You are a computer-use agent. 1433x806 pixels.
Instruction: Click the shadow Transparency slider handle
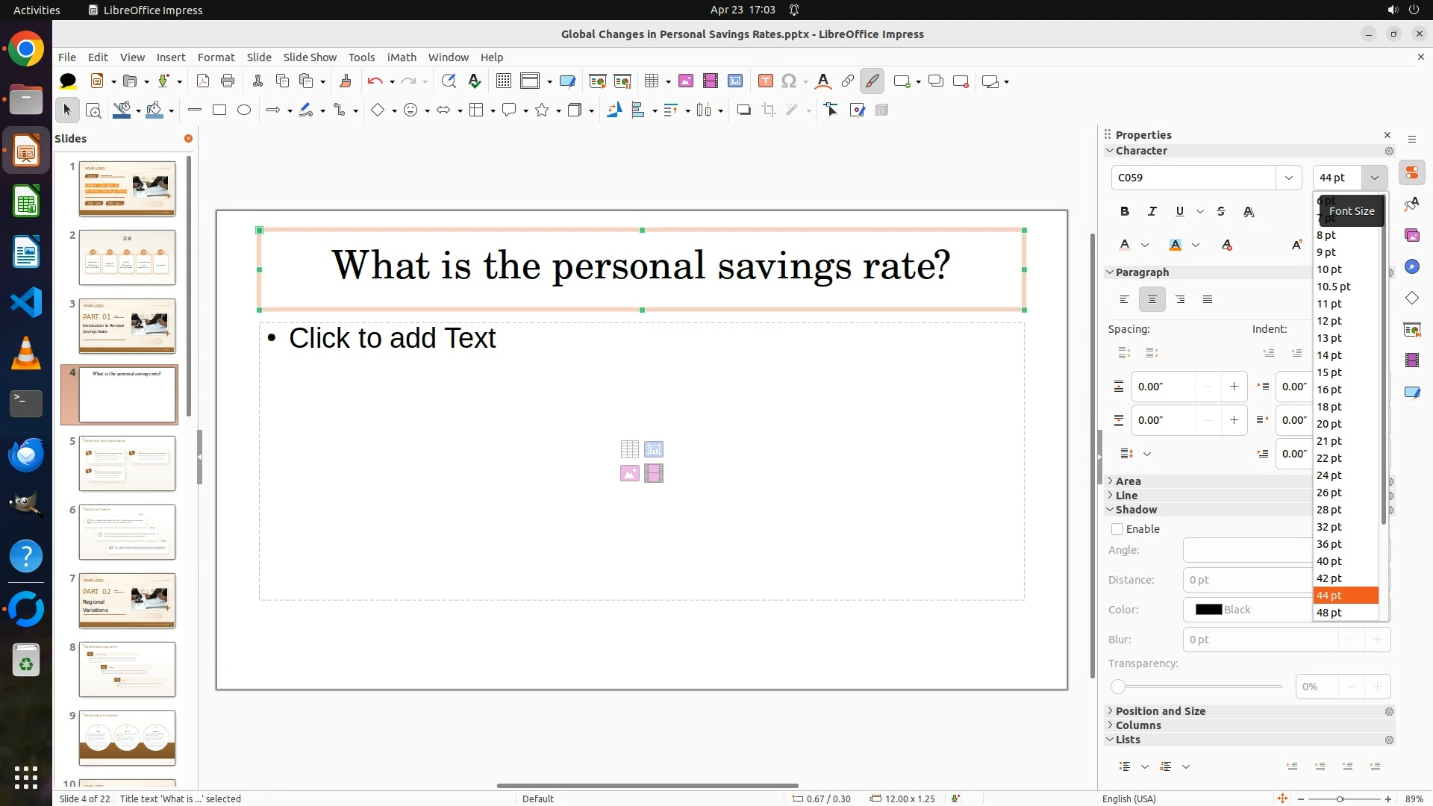point(1118,687)
